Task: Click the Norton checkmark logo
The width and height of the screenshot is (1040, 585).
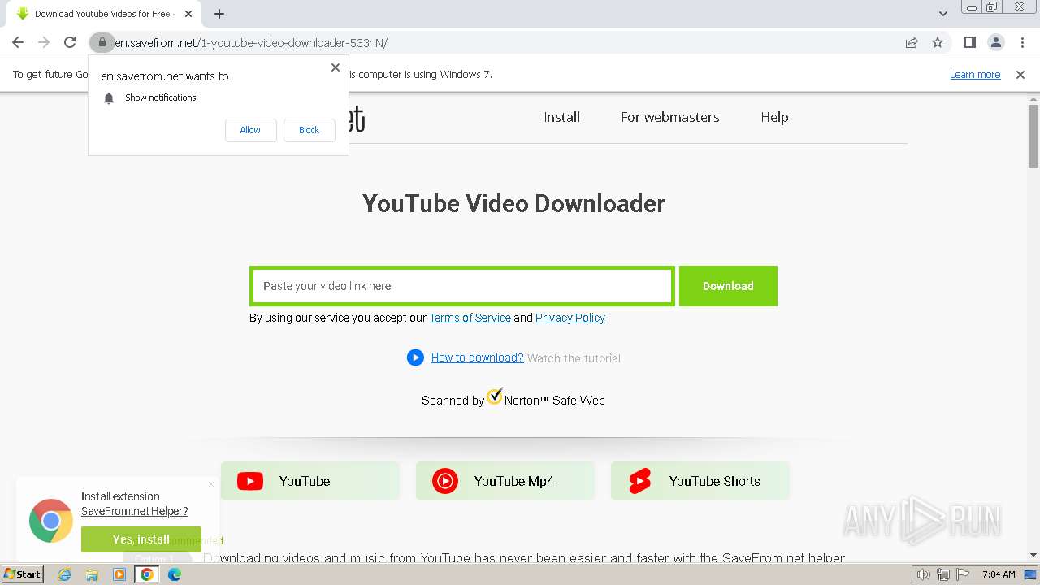Action: pos(495,396)
